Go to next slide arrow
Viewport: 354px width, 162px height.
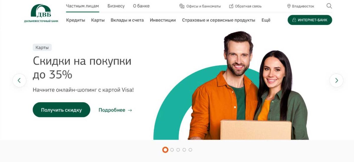[336, 80]
